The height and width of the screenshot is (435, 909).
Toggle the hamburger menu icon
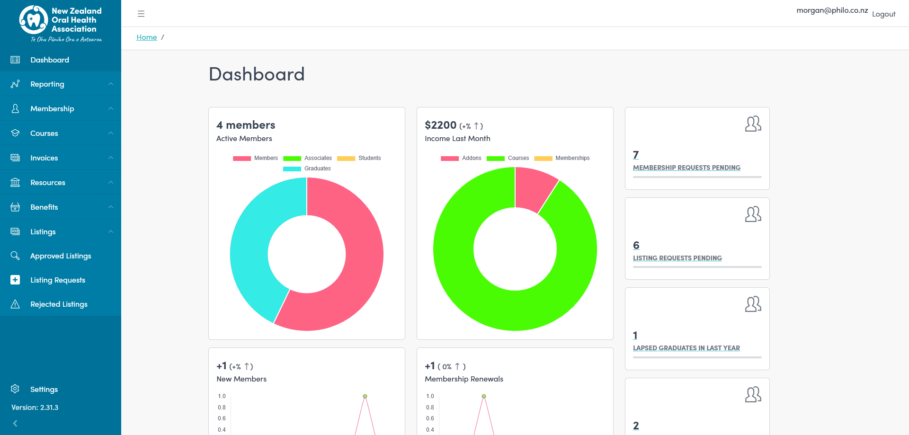(x=141, y=14)
